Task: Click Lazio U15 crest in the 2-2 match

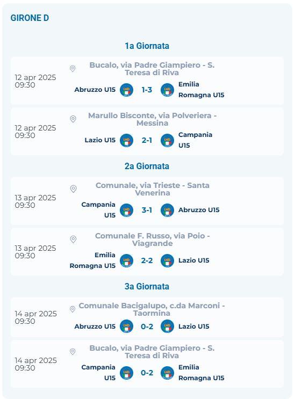Action: [167, 260]
